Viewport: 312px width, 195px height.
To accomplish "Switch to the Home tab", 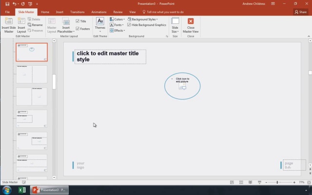I will coord(45,12).
